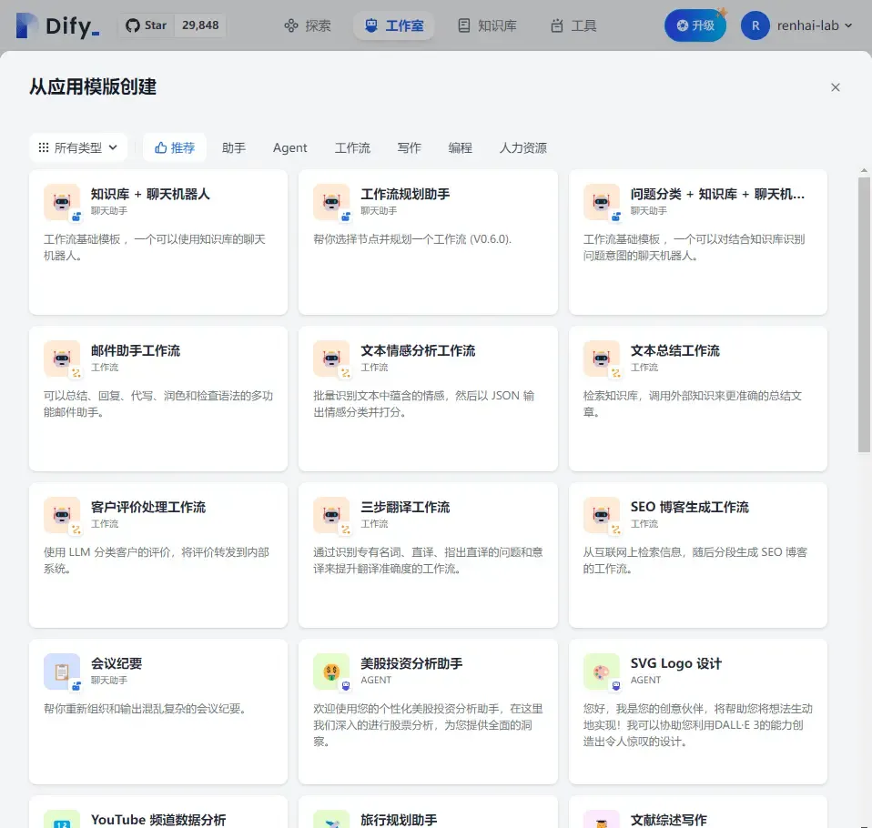
Task: Select the 推荐 category tab
Action: tap(175, 147)
